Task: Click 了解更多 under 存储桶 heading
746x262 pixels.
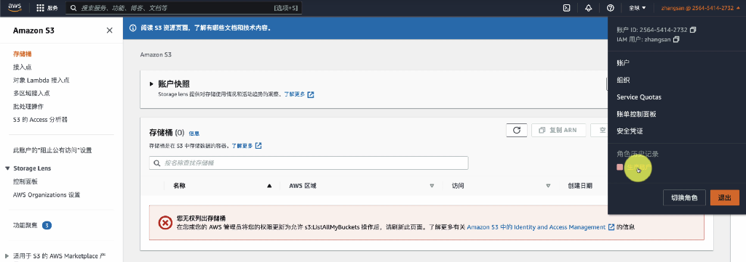Action: (242, 146)
